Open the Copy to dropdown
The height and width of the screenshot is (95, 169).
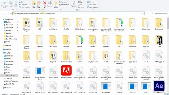pos(39,5)
